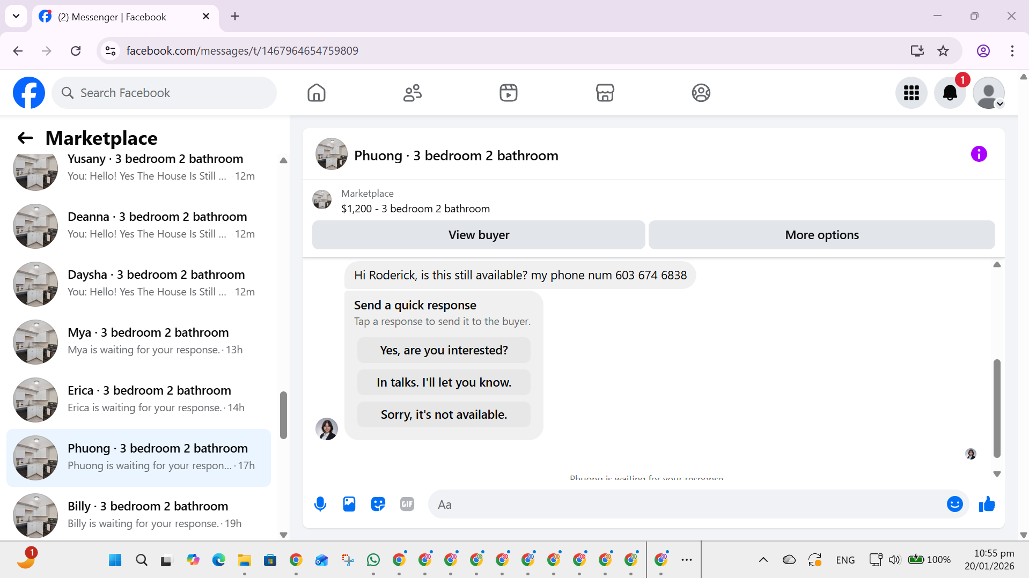Open the listing '$1,200 - 3 bedroom 2 bathroom'
Viewport: 1029px width, 578px height.
coord(415,209)
